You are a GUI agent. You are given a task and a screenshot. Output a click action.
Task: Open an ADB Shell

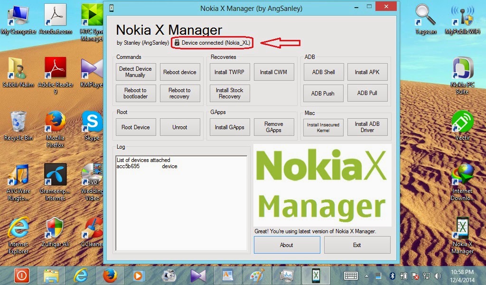[323, 72]
